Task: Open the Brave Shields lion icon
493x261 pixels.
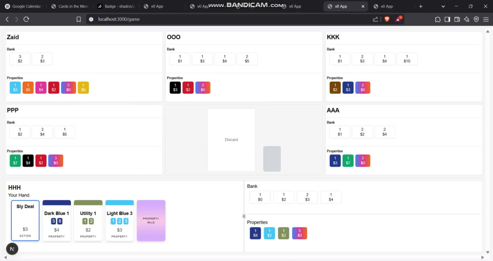Action: tap(387, 19)
